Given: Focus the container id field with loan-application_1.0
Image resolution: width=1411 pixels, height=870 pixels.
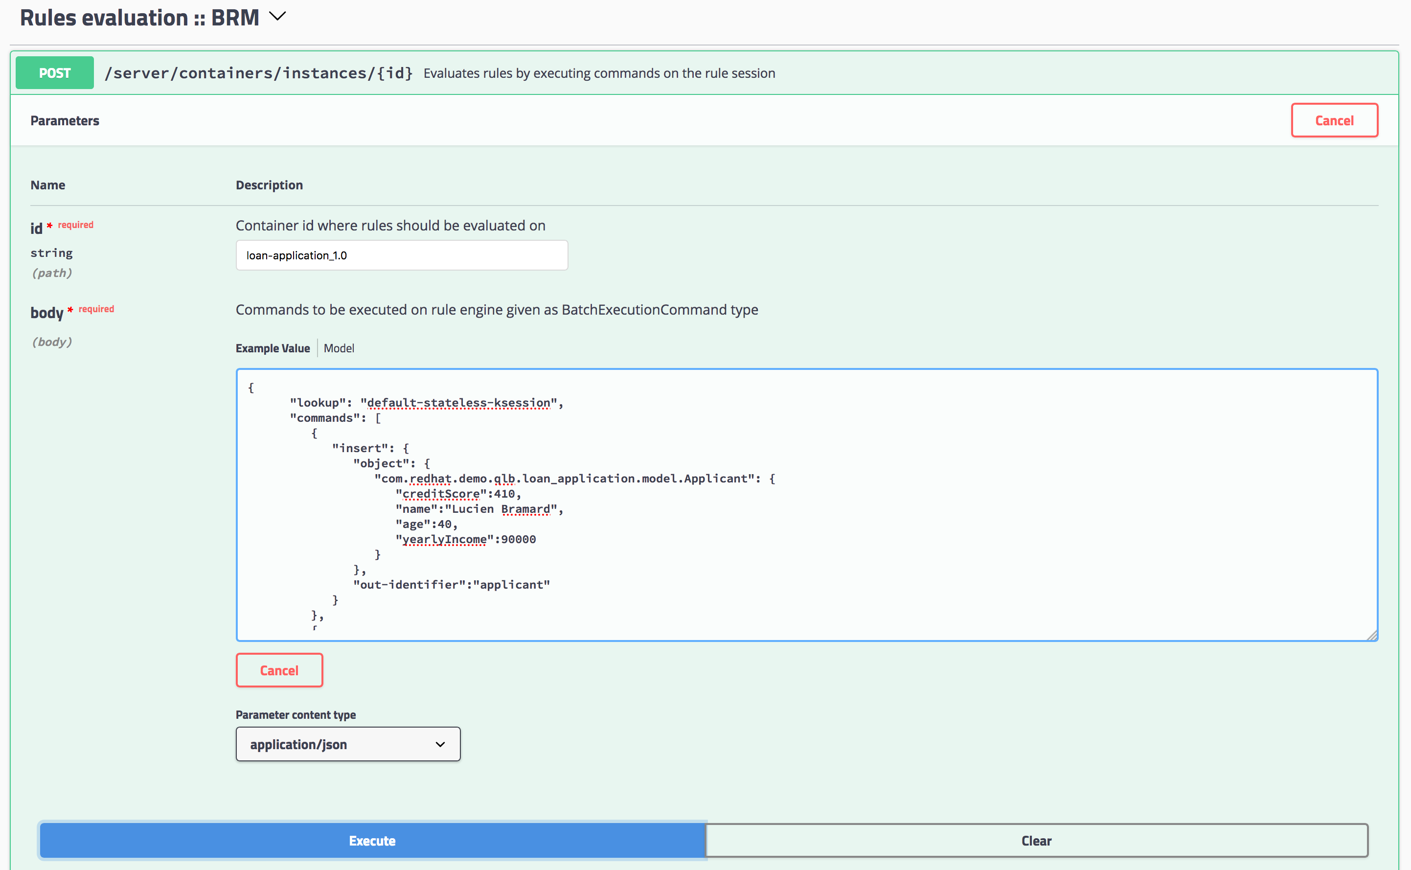Looking at the screenshot, I should 402,255.
